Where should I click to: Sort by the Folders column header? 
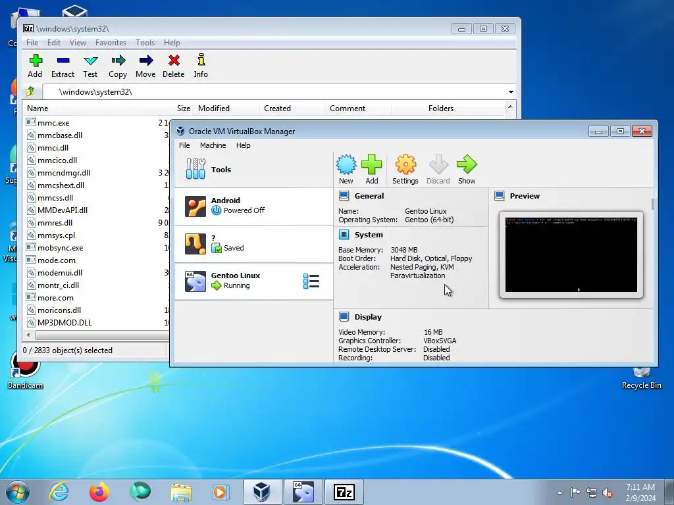point(424,108)
